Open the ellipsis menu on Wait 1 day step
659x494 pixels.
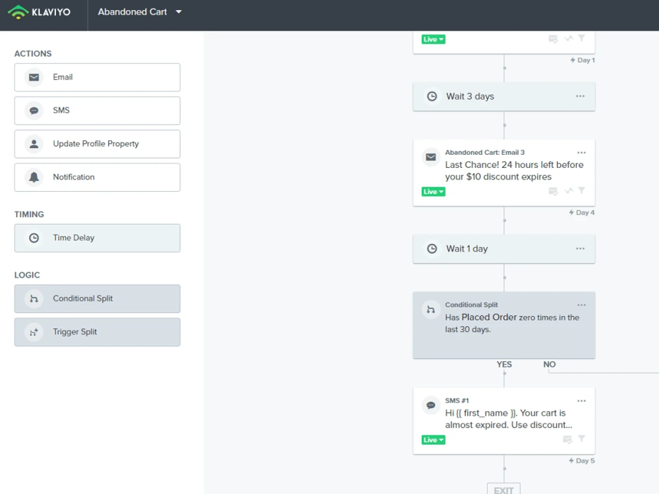[581, 249]
